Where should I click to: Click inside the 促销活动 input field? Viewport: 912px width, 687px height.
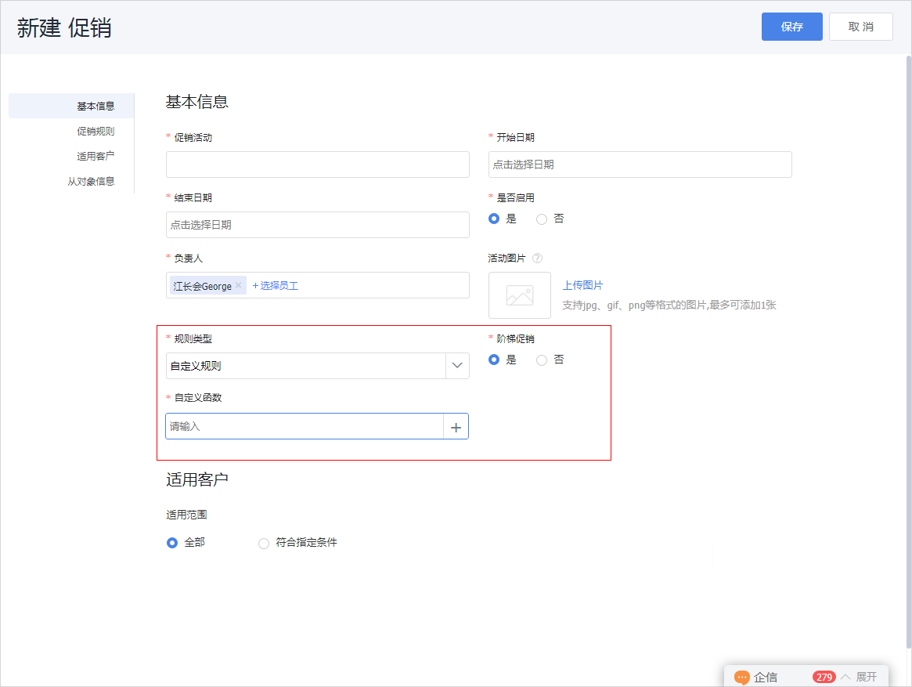[317, 165]
